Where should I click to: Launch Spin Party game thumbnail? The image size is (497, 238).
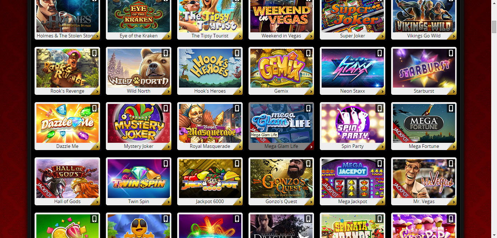[353, 123]
